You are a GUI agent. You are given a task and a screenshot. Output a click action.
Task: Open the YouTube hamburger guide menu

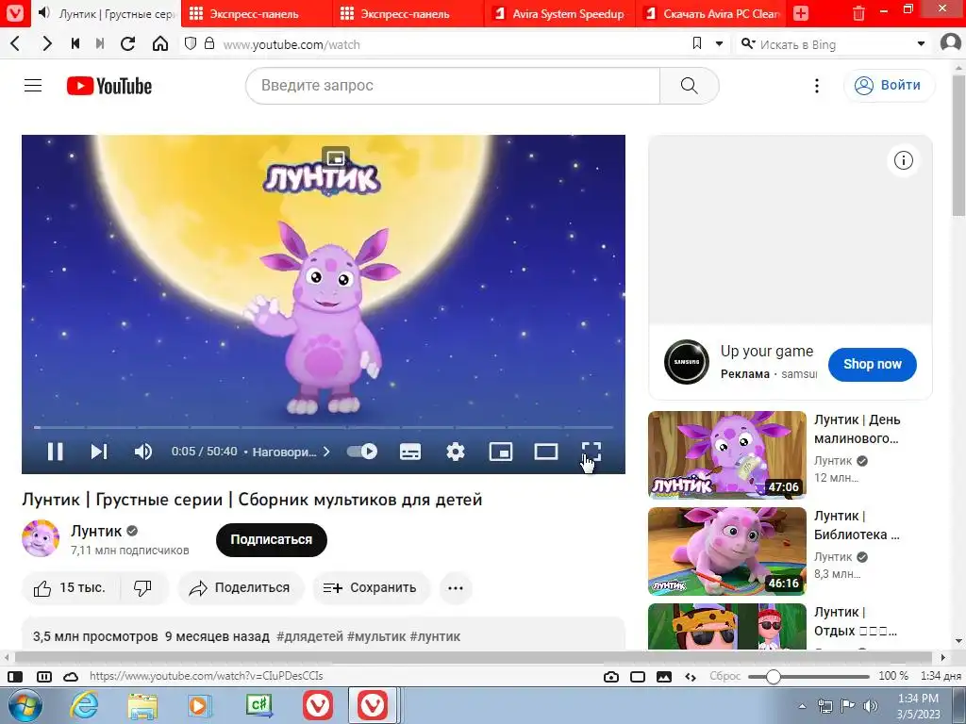(33, 86)
